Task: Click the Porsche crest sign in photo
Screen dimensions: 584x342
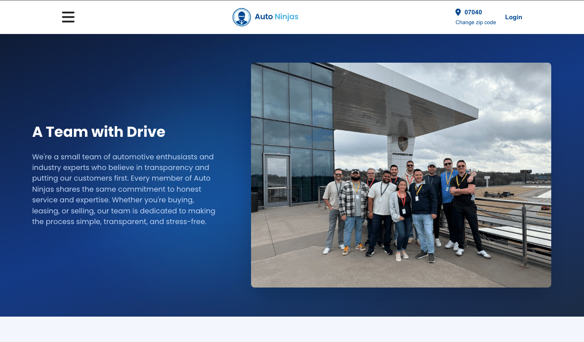Action: point(403,144)
